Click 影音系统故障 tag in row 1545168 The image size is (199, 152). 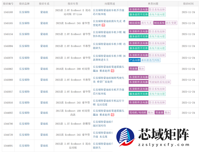click(x=157, y=10)
